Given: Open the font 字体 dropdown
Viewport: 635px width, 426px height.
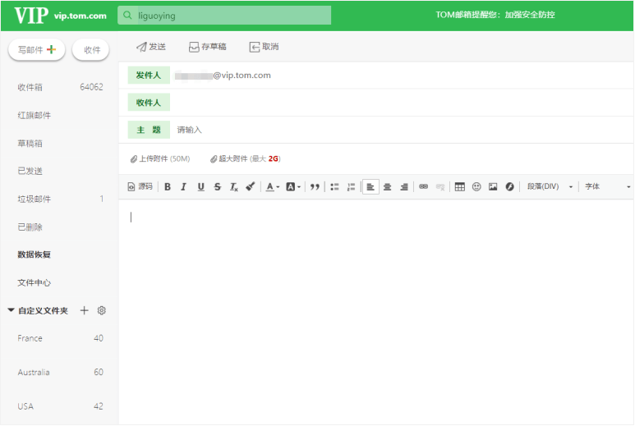Looking at the screenshot, I should (606, 187).
